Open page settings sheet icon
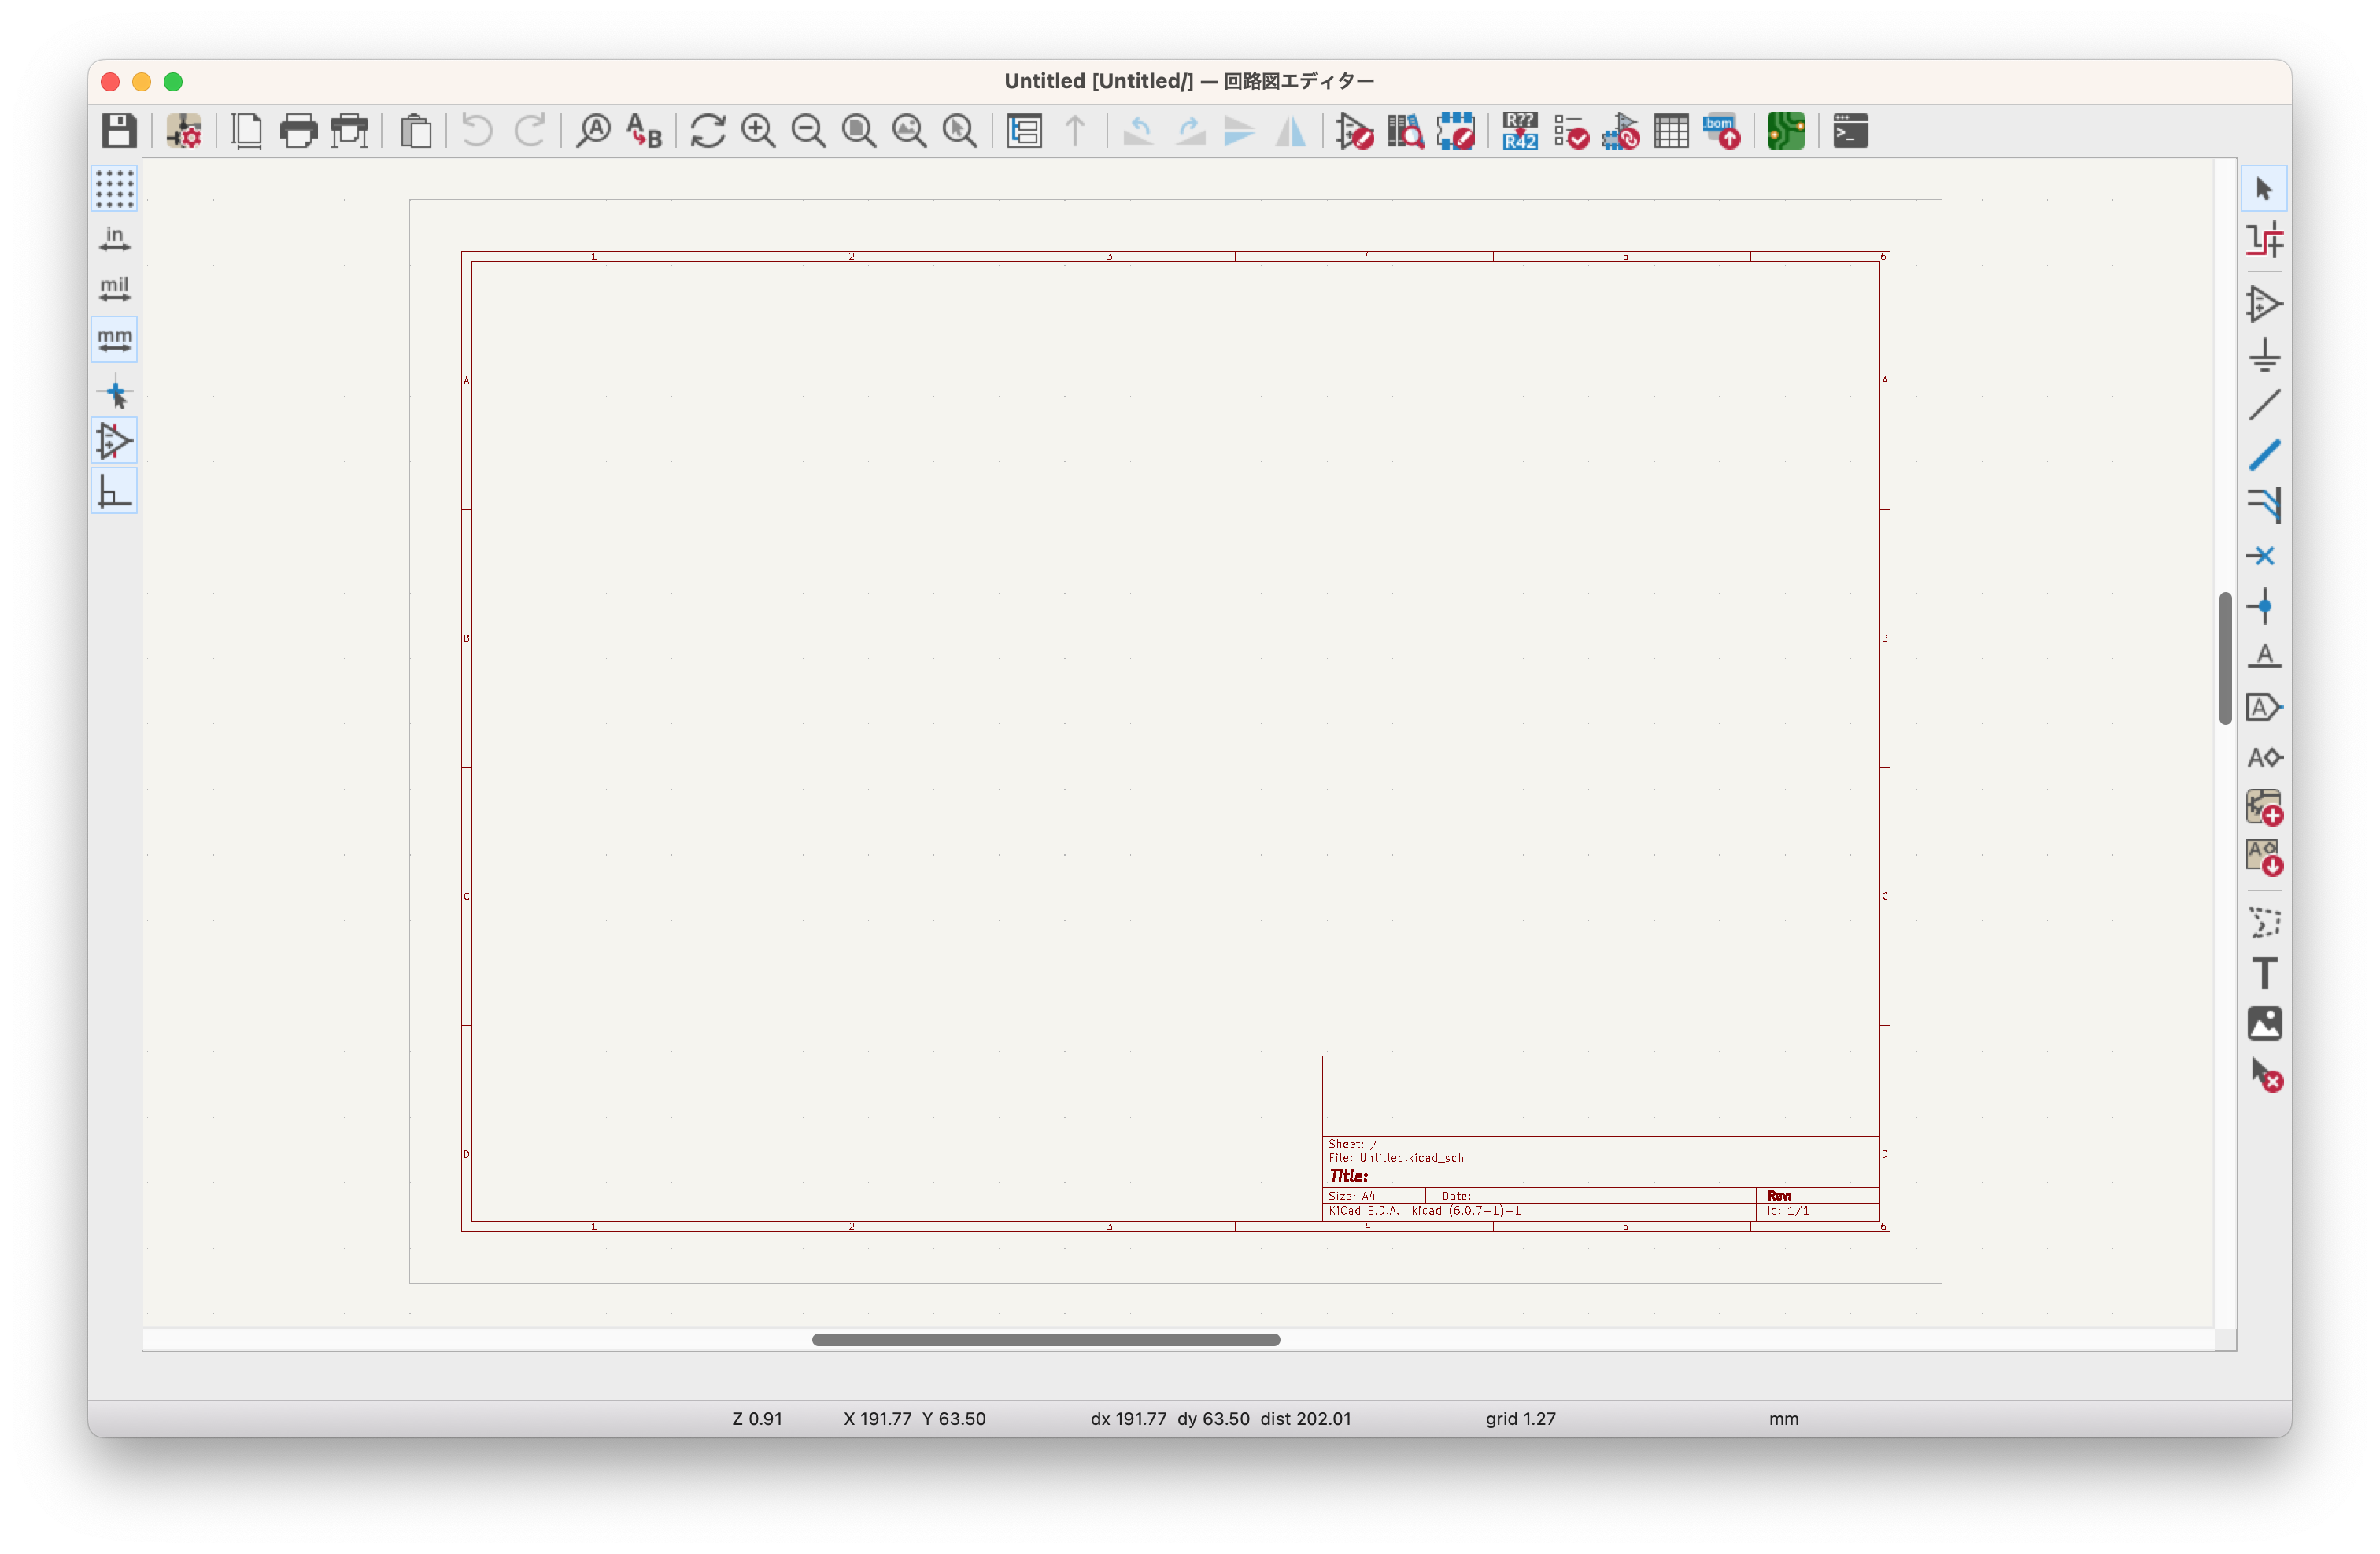Viewport: 2380px width, 1554px height. (247, 131)
